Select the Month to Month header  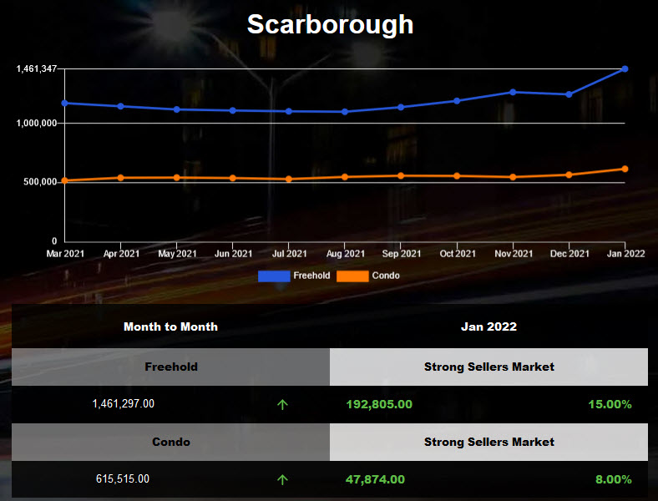(x=170, y=326)
